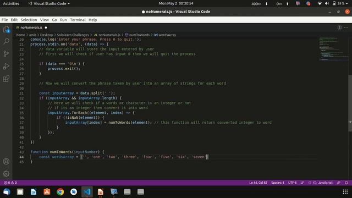This screenshot has width=352, height=198.
Task: Open the notifications bell in status bar
Action: click(x=346, y=183)
